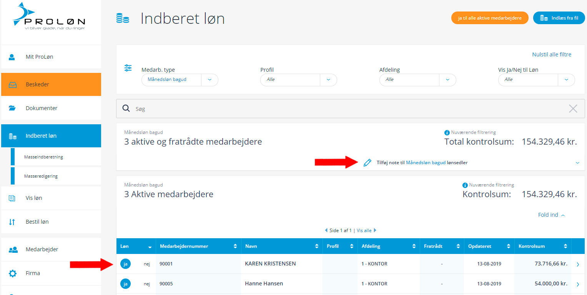
Task: Set Løn to ja for Karen Kristensen
Action: [x=125, y=264]
